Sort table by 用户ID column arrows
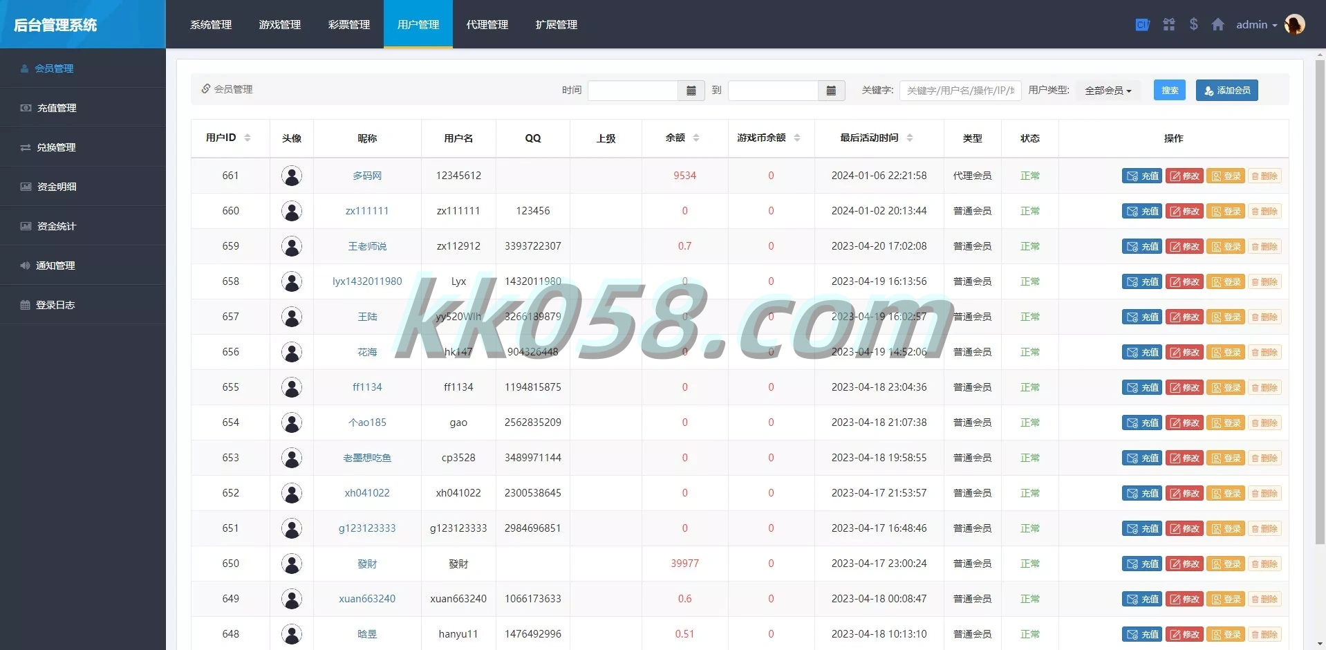 click(248, 138)
